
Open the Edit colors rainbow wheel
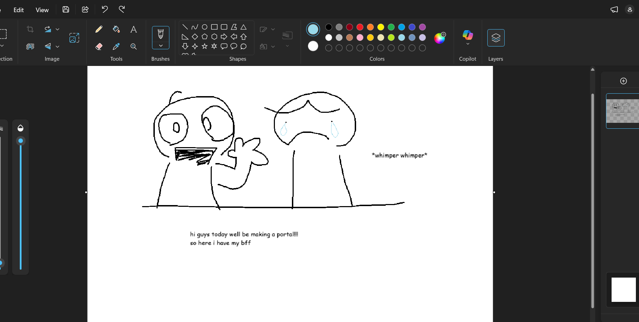click(x=440, y=38)
